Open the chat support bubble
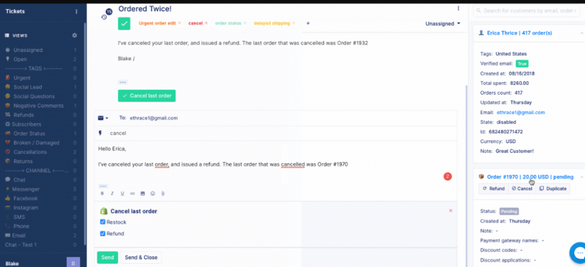This screenshot has width=585, height=267. tap(578, 253)
